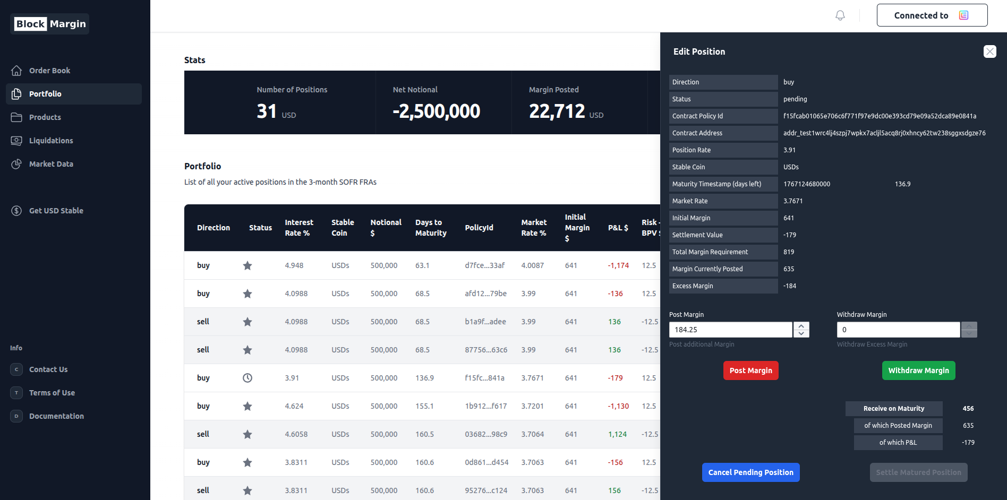Click the star status of b1a9f...adee row

tap(248, 322)
